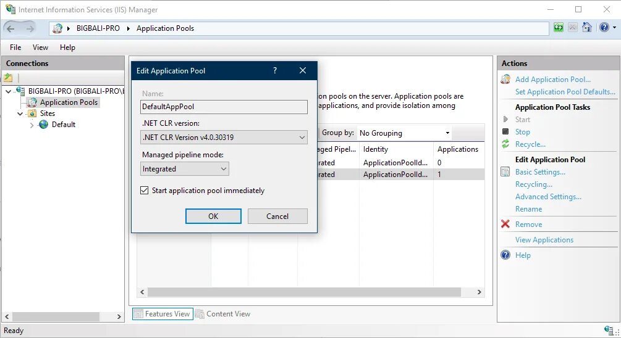
Task: Click the Identity column header
Action: coord(396,149)
